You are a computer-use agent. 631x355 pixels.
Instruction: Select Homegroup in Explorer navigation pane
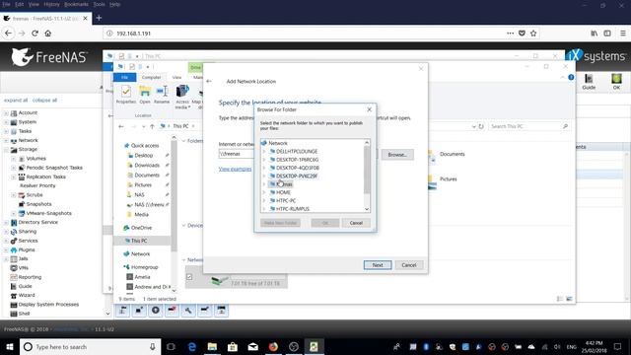tap(144, 267)
